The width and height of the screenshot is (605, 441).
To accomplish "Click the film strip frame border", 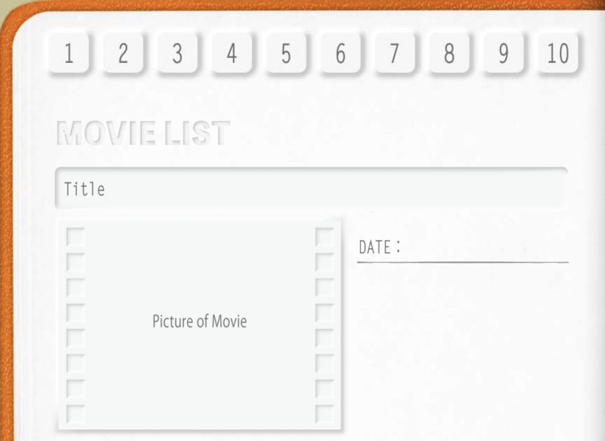I will click(200, 222).
